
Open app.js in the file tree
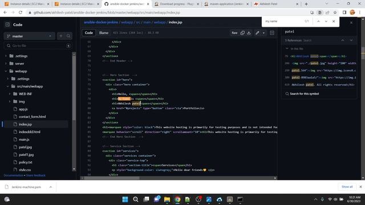pyautogui.click(x=23, y=109)
